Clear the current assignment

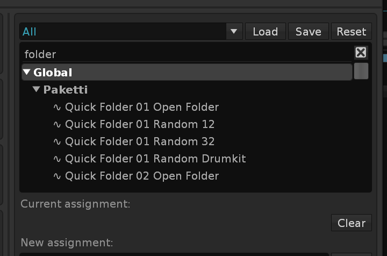(352, 223)
